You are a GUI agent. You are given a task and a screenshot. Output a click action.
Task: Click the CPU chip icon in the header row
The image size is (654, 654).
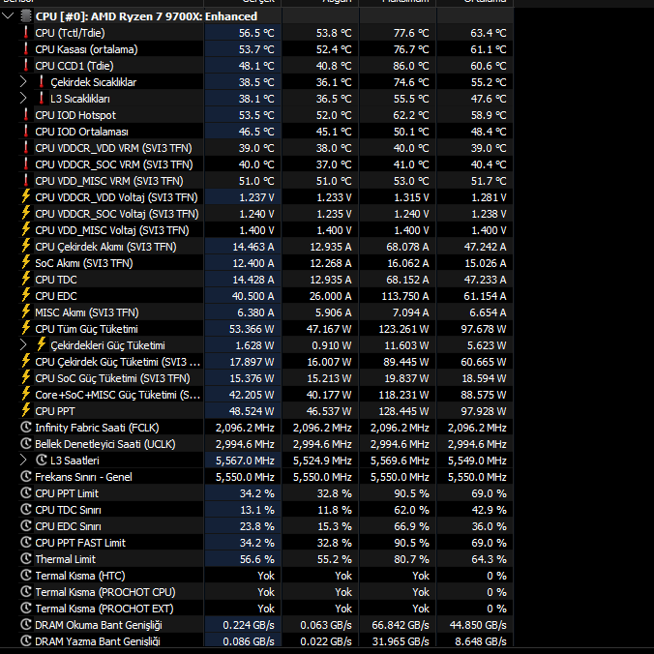(26, 16)
